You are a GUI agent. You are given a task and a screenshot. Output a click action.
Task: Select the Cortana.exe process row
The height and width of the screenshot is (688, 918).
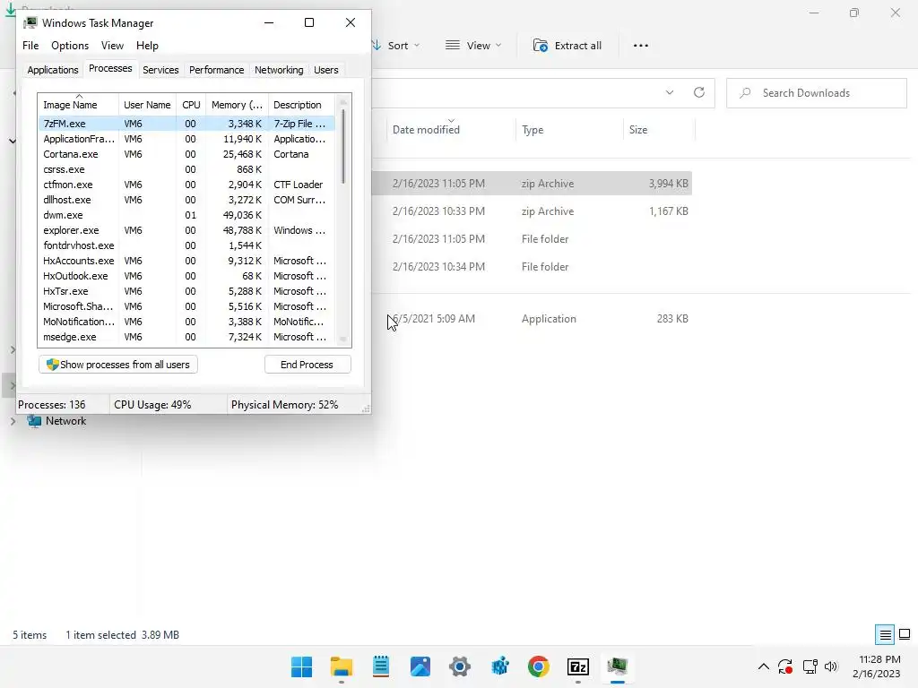coord(186,154)
